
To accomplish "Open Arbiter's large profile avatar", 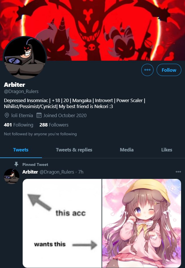I will click(x=25, y=58).
